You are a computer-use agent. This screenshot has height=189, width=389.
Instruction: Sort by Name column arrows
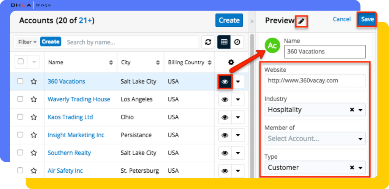111,63
